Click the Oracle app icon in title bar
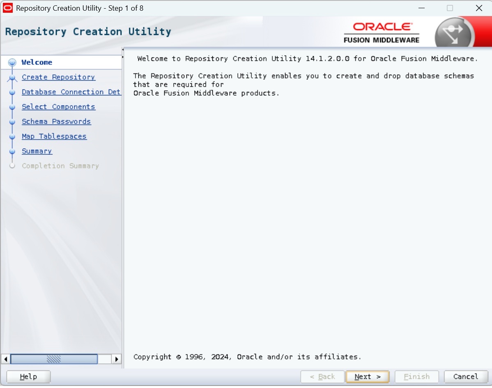This screenshot has width=492, height=388. (x=7, y=8)
